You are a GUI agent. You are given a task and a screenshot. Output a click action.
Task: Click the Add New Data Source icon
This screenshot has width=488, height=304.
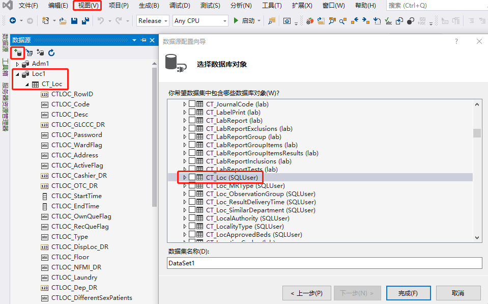point(18,52)
